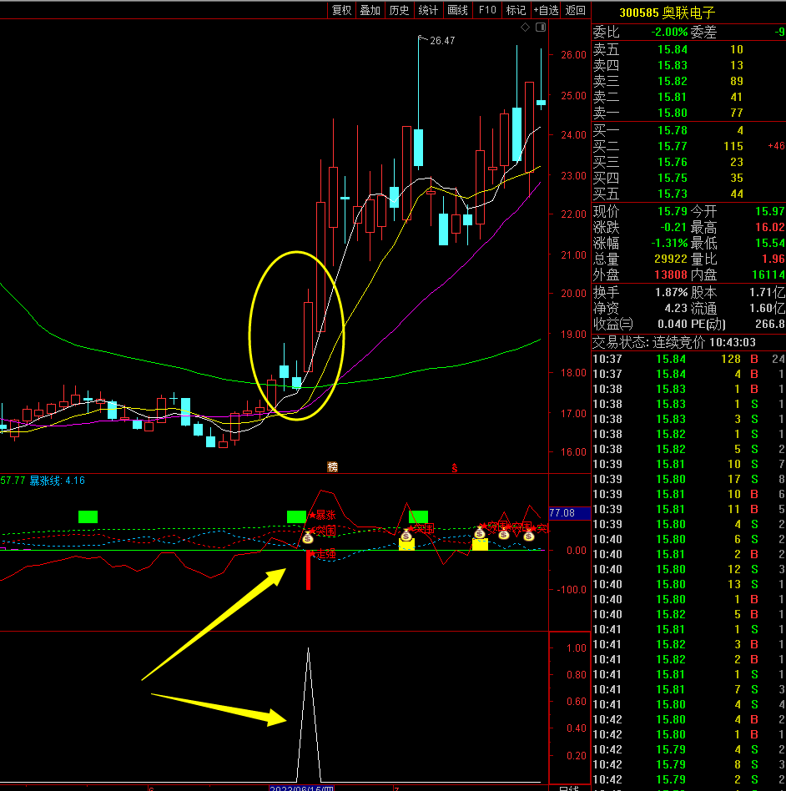786x791 pixels.
Task: Select the 10:40 trade with volume 13
Action: click(688, 584)
